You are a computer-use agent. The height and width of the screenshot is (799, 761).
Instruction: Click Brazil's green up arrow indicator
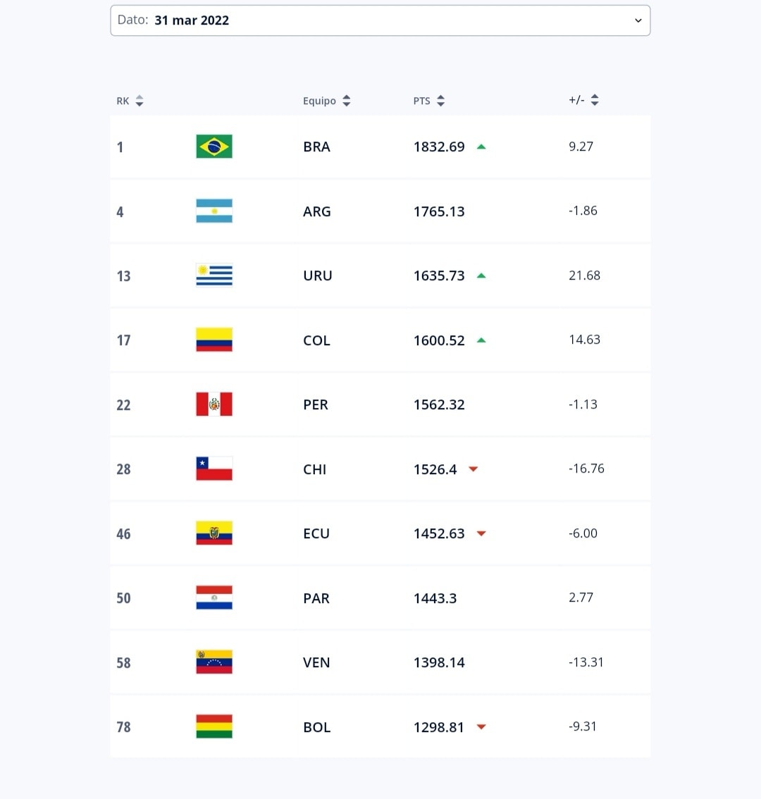481,147
